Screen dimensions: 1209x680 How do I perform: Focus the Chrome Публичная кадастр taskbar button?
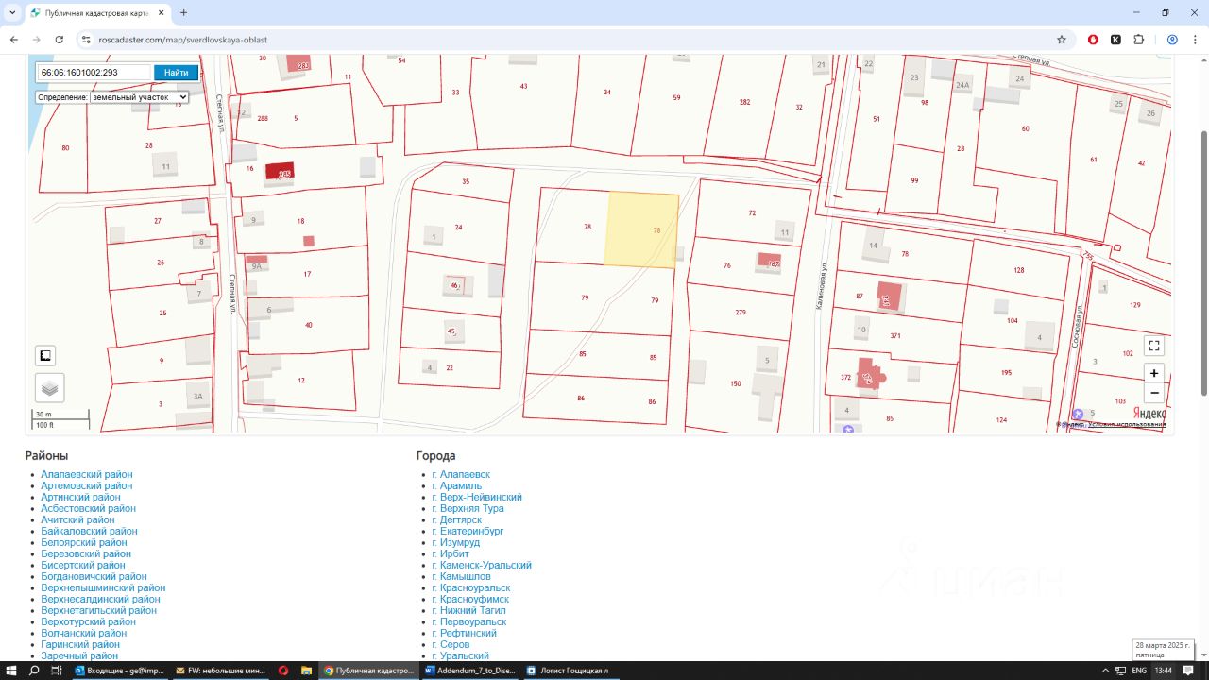click(x=368, y=671)
